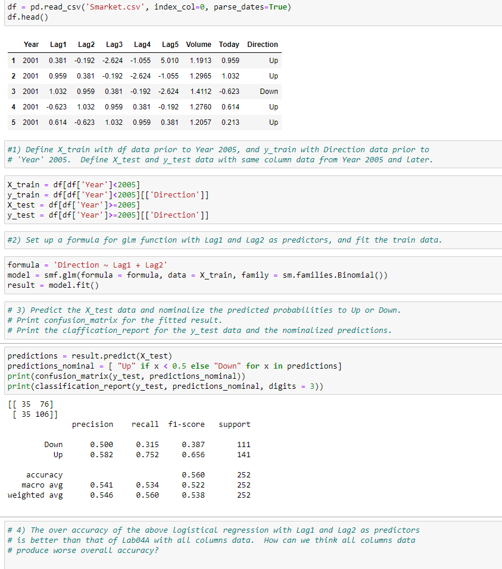The height and width of the screenshot is (569, 502).
Task: Click the 'Lag3' column header
Action: 114,44
